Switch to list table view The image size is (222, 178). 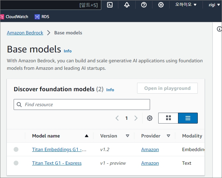(188, 118)
